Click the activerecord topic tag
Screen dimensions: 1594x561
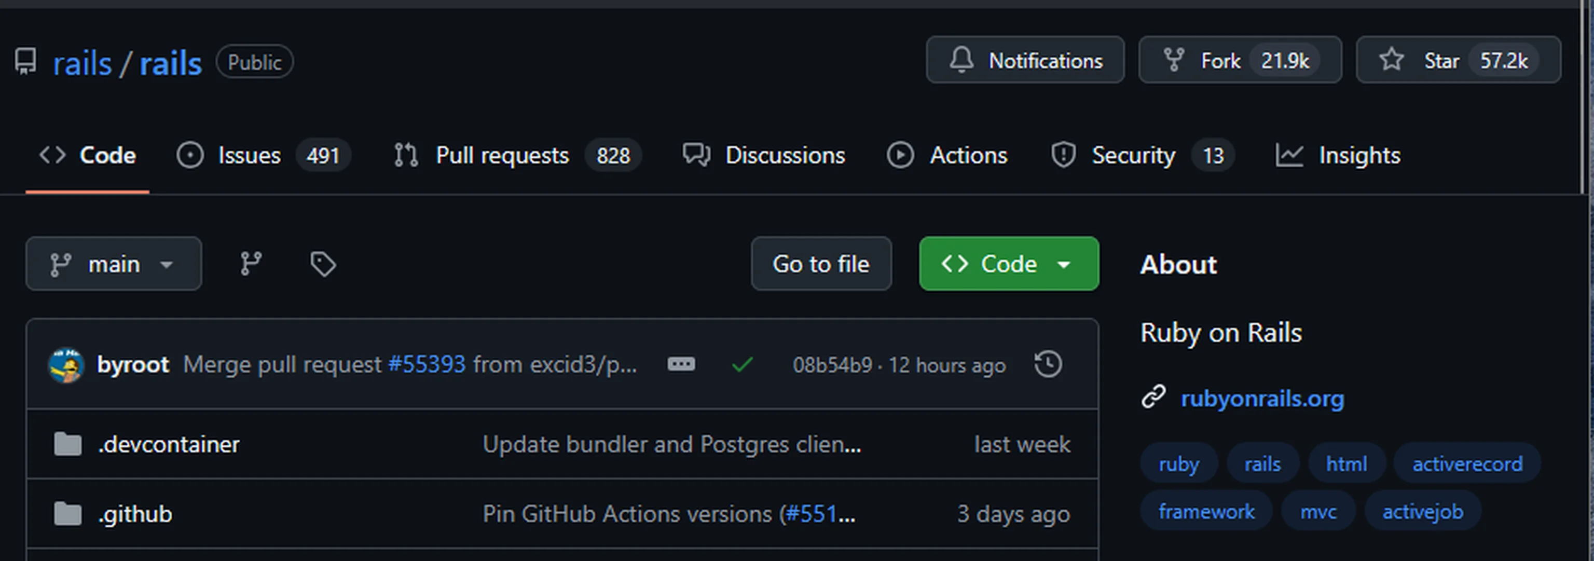coord(1466,464)
